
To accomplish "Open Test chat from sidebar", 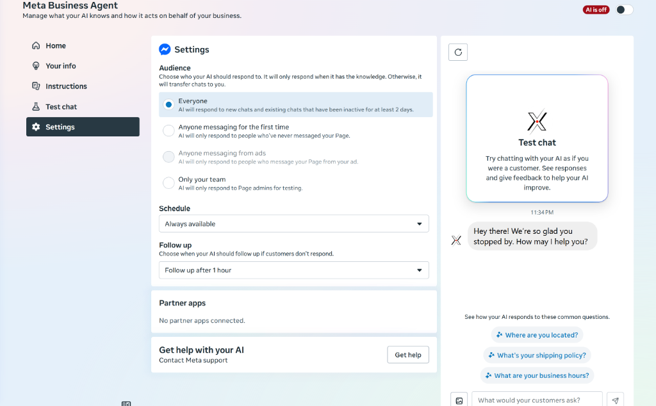I will point(83,106).
